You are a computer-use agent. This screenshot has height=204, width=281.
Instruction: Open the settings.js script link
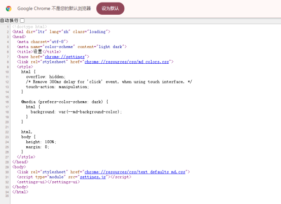tap(93, 177)
